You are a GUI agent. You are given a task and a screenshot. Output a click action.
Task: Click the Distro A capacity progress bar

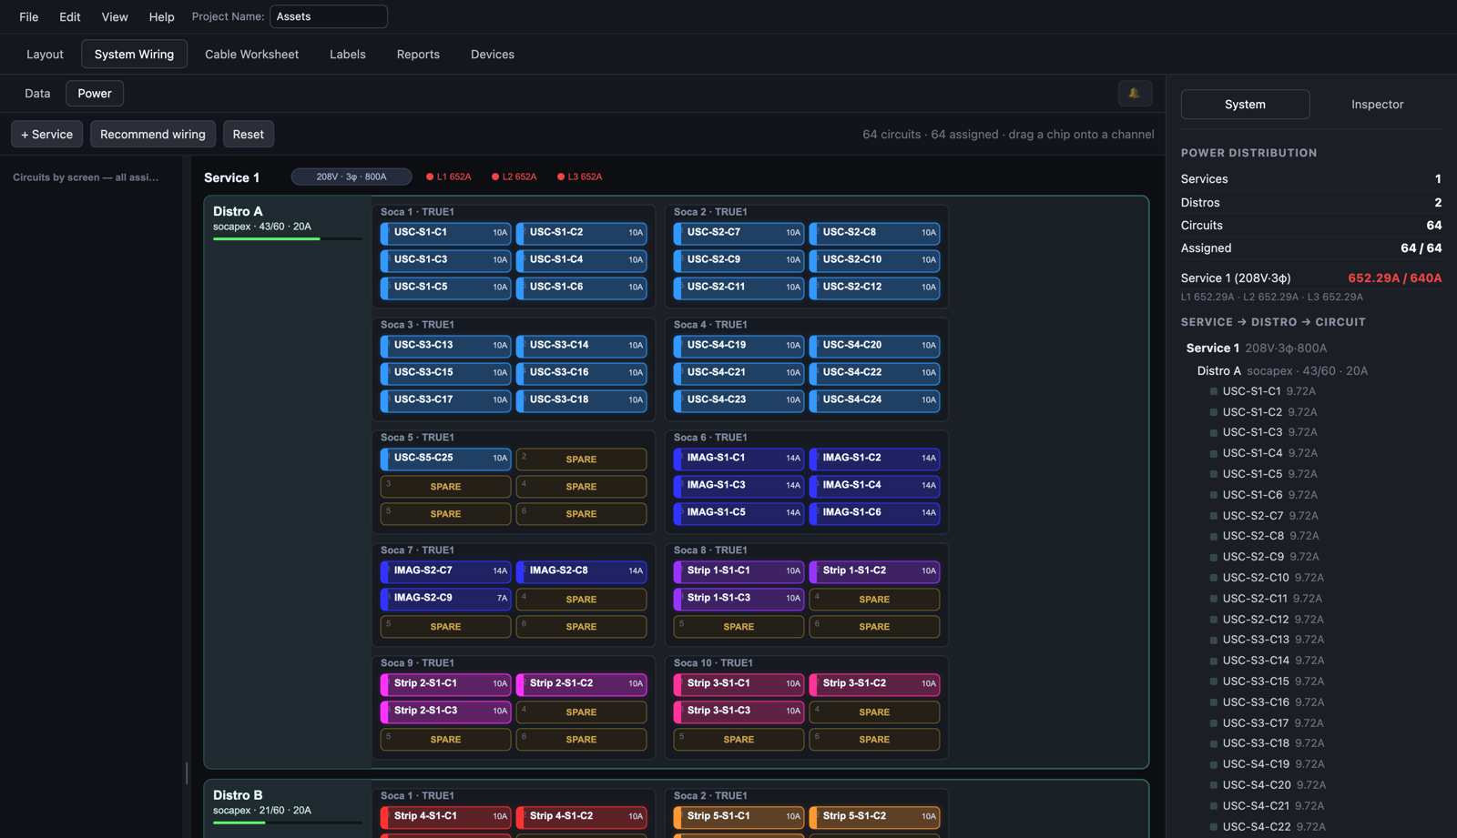(x=288, y=238)
